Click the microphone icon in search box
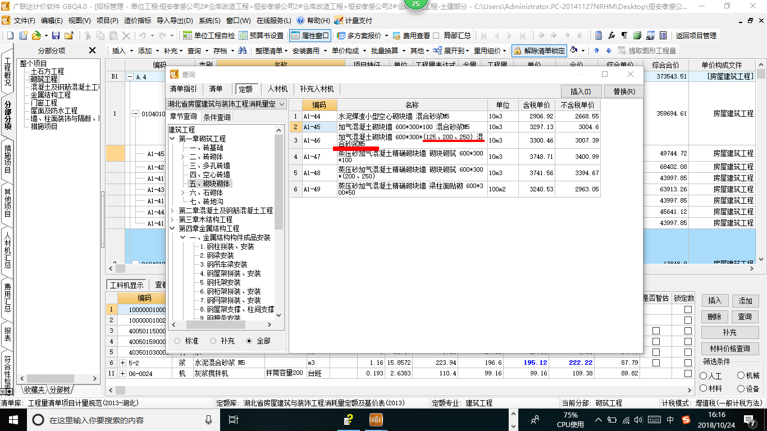 tap(209, 420)
